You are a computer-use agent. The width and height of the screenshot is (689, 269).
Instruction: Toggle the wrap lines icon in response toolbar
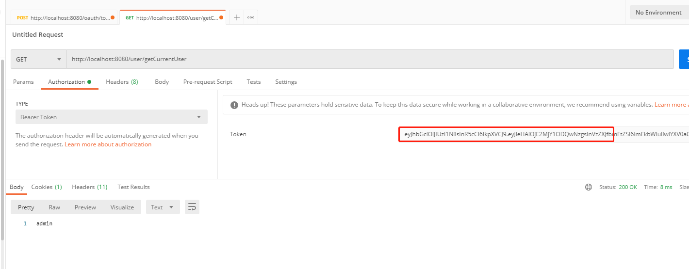192,207
